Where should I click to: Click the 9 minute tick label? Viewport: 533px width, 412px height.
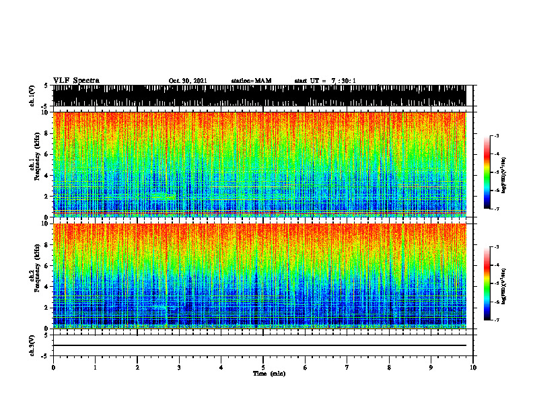tap(431, 368)
